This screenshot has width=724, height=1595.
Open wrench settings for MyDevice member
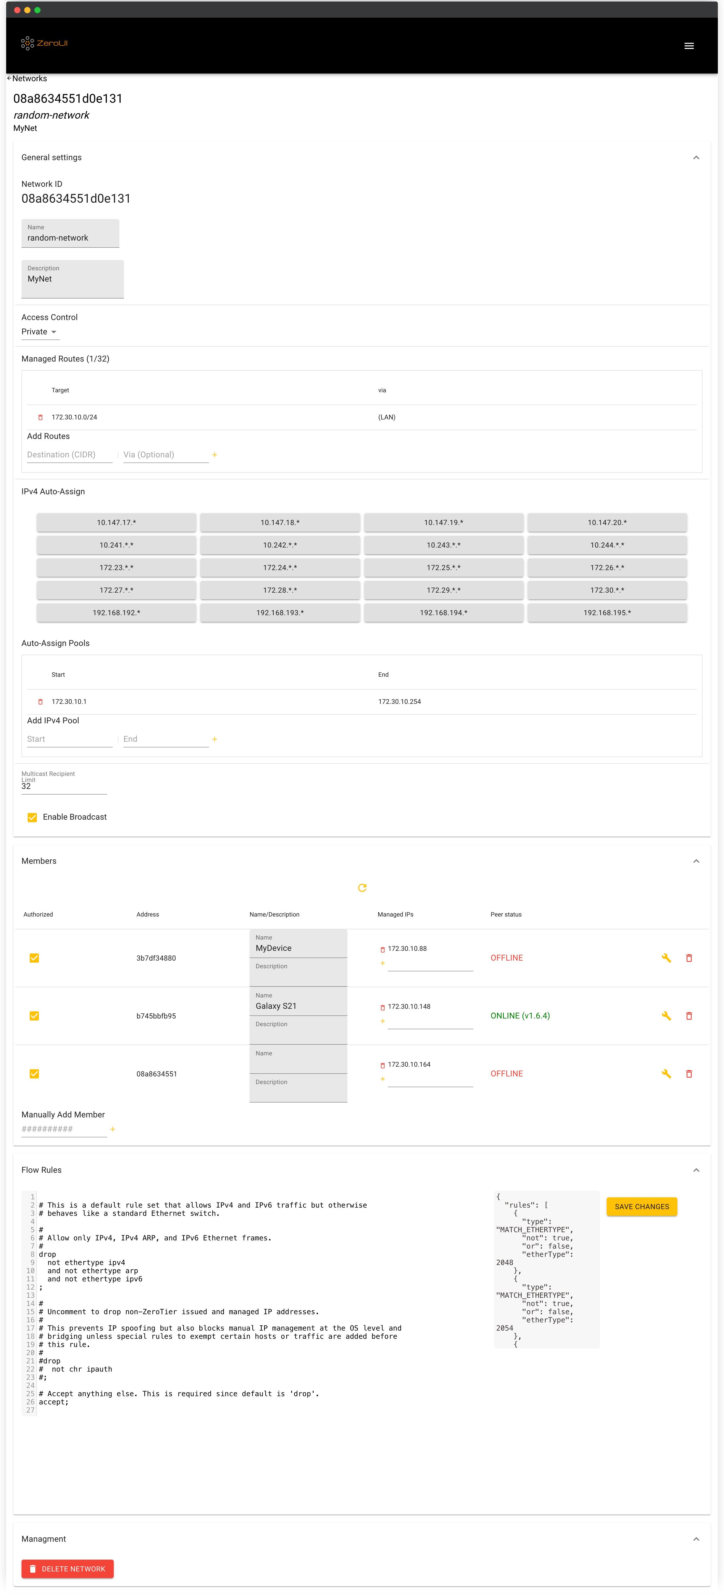pyautogui.click(x=666, y=957)
